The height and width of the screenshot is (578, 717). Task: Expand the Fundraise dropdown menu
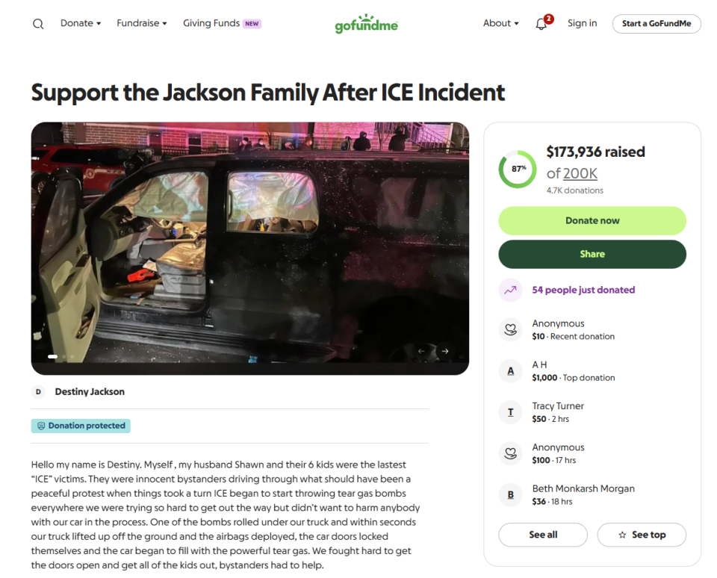pos(142,23)
